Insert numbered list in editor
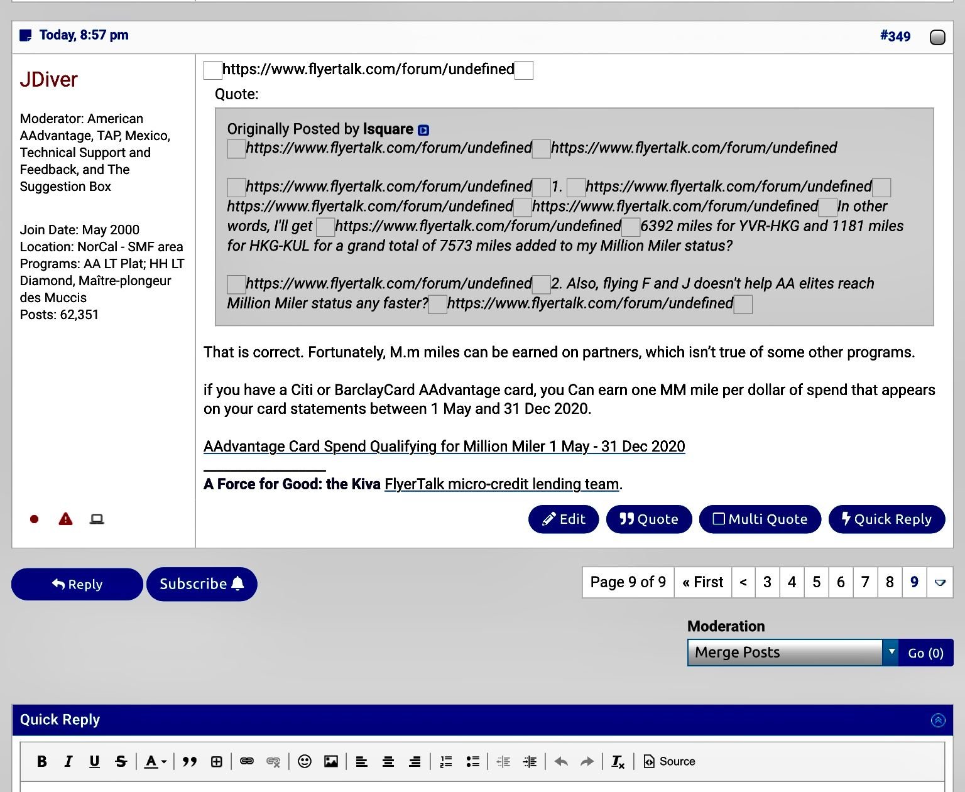965x792 pixels. click(446, 761)
